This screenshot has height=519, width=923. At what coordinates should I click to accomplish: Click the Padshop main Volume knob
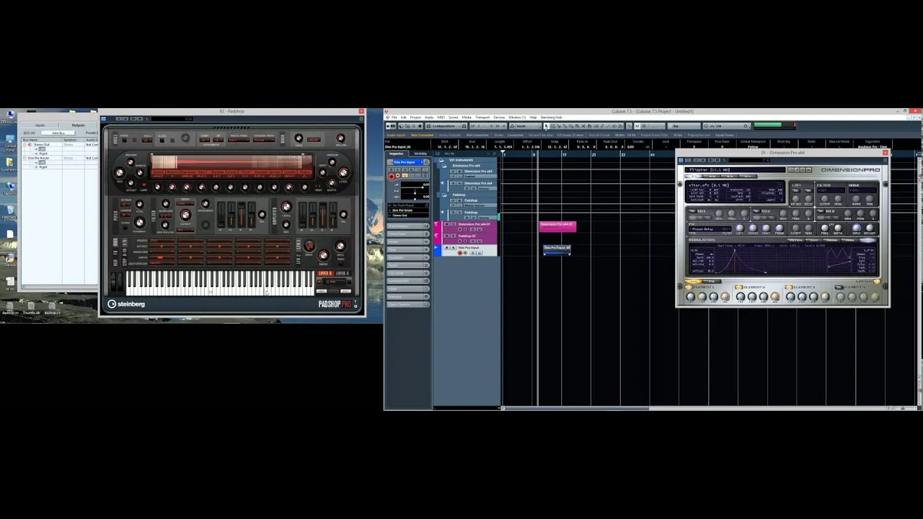pos(340,138)
